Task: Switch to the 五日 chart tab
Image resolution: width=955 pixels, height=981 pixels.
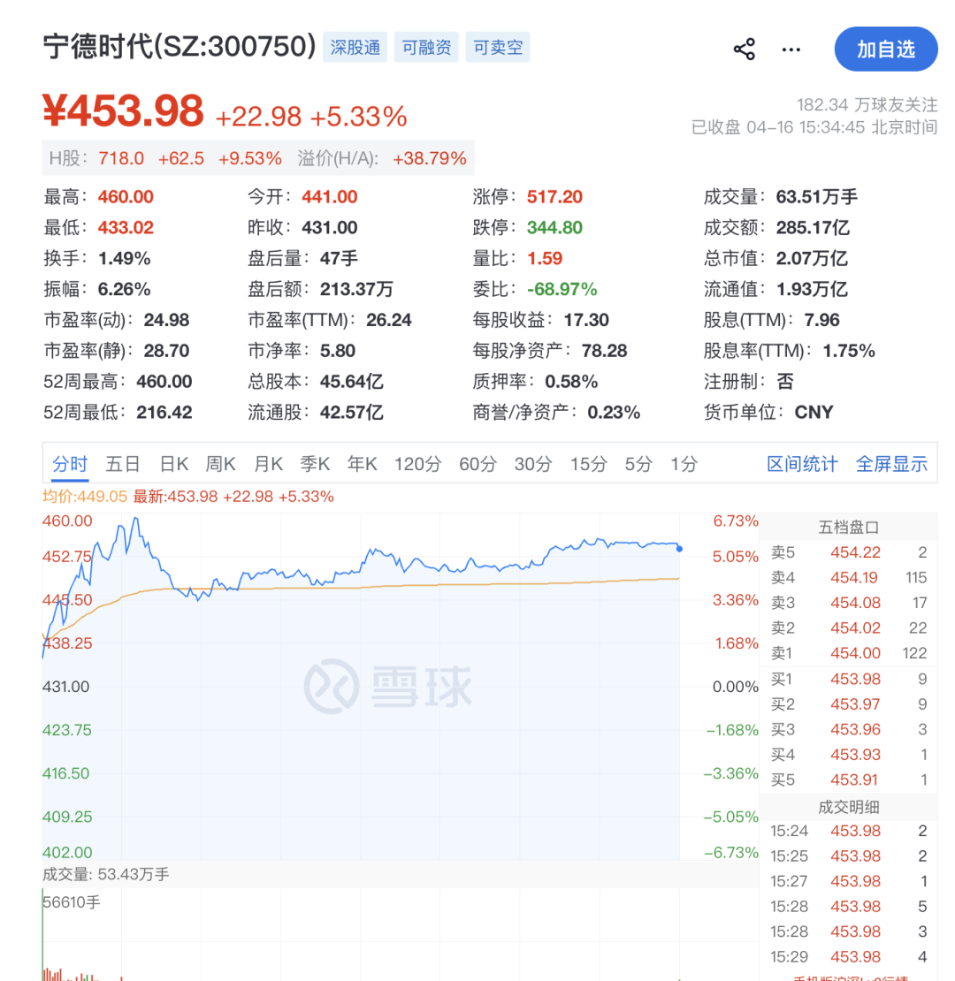Action: (122, 463)
